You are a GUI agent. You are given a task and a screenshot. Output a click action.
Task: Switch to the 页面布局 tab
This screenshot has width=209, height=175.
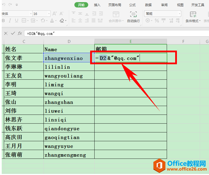(115, 5)
